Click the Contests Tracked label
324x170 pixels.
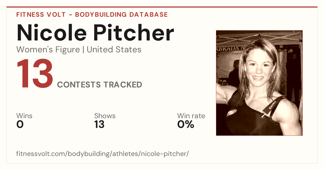(x=100, y=85)
